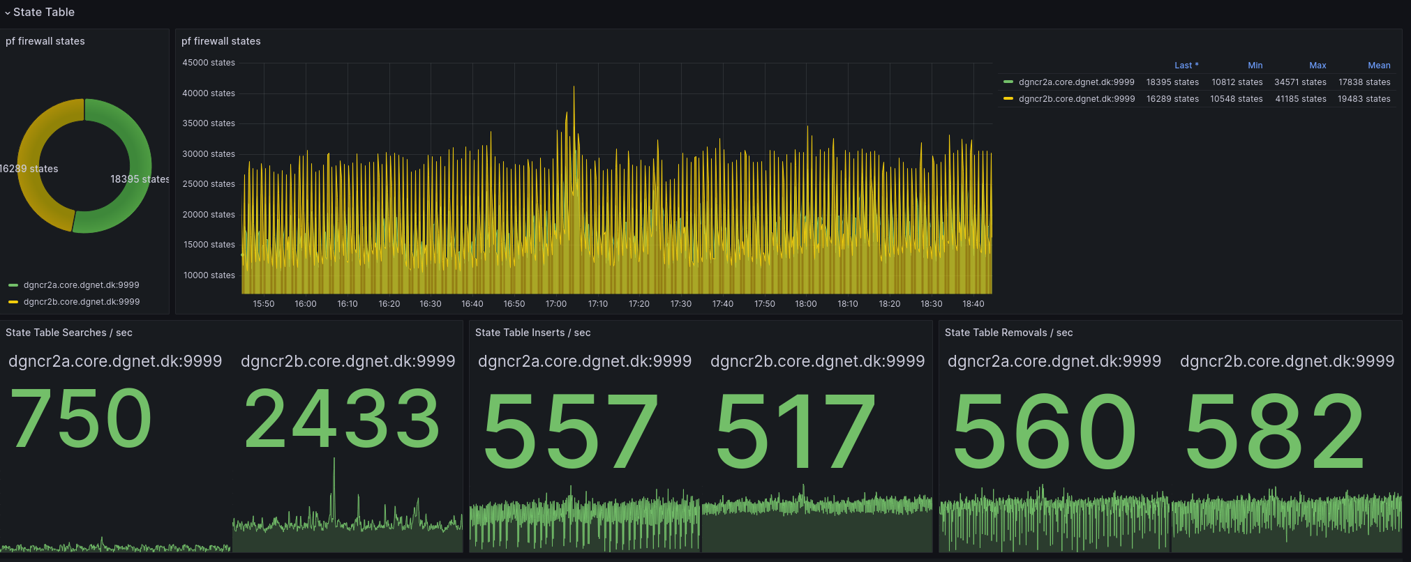1411x562 pixels.
Task: Toggle dgncr2a.core.dgnet.dk:9999 series in donut legend
Action: (82, 285)
